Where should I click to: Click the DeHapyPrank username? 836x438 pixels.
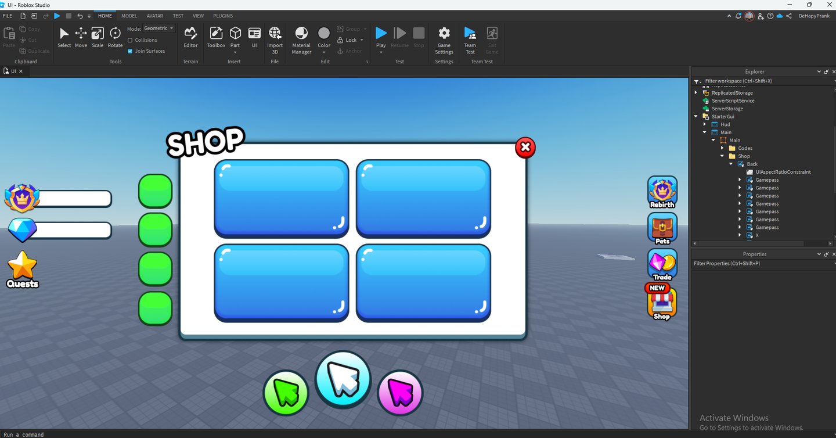pyautogui.click(x=815, y=16)
